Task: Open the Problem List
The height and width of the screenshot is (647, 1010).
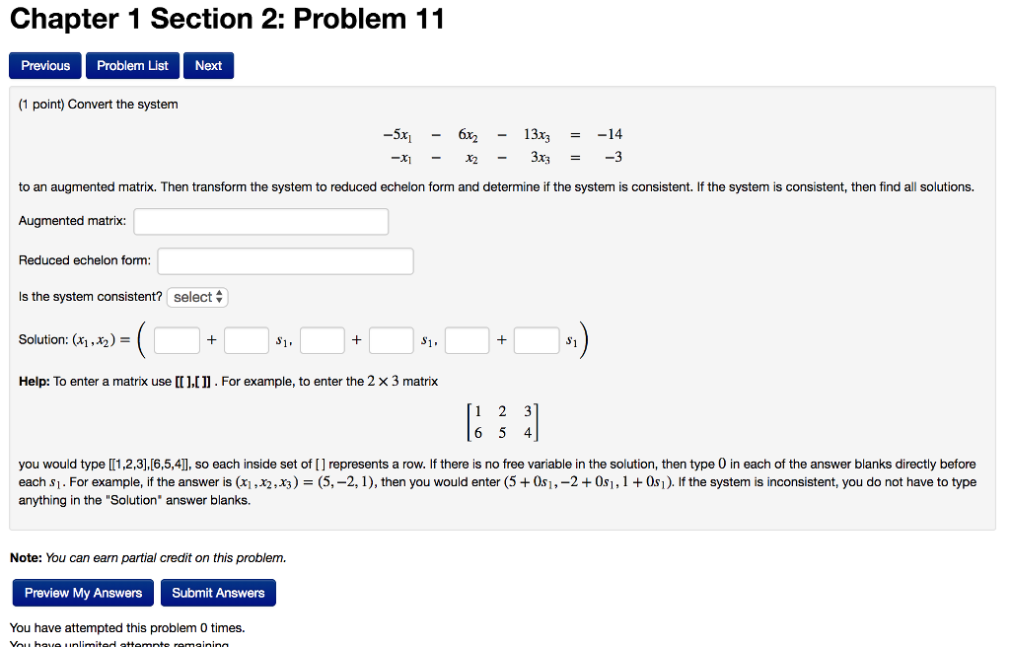Action: pos(131,65)
